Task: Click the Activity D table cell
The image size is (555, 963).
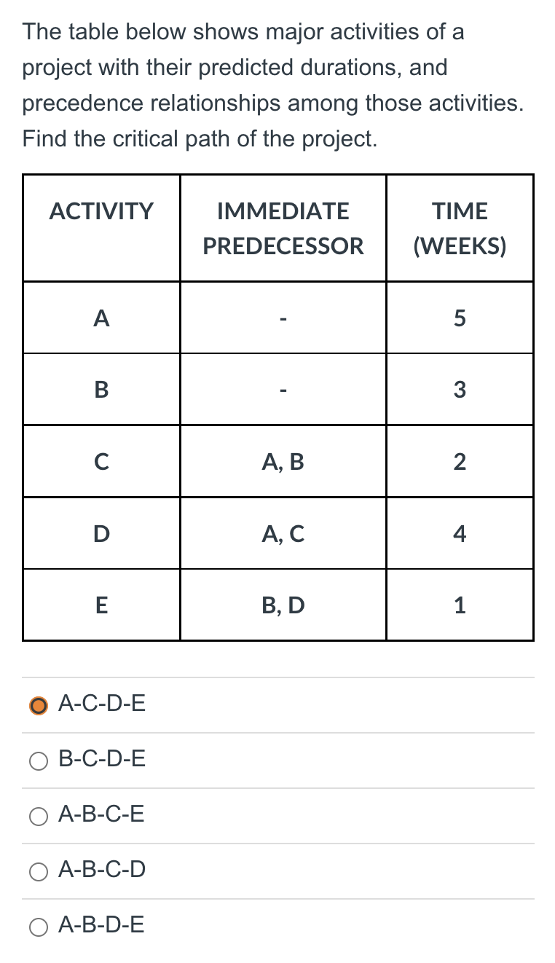Action: tap(101, 533)
